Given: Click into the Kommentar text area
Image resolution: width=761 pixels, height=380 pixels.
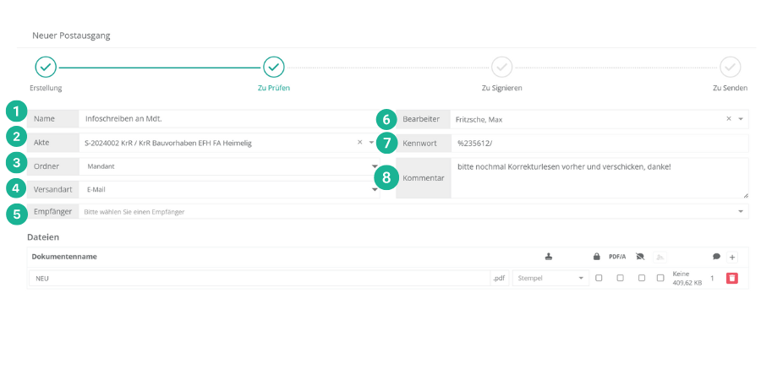Looking at the screenshot, I should (599, 178).
